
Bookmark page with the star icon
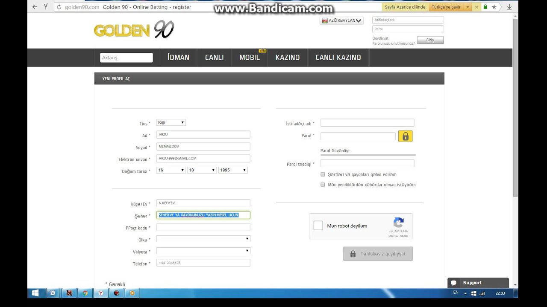(x=494, y=7)
